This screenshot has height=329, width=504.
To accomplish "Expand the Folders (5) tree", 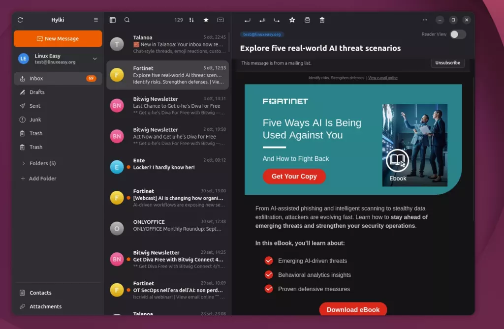I will (x=24, y=163).
